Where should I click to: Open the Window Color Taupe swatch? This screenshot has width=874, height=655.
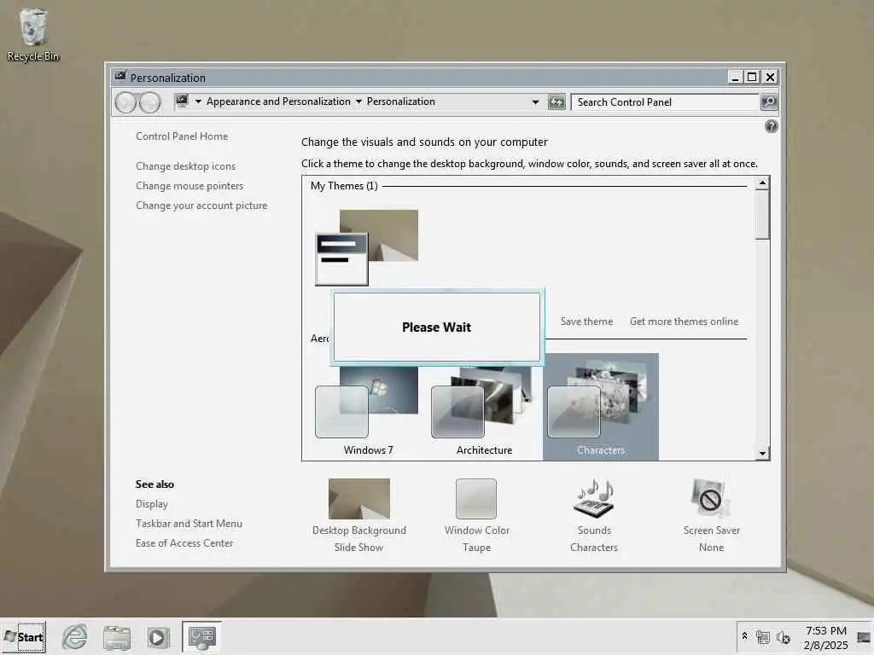point(476,499)
